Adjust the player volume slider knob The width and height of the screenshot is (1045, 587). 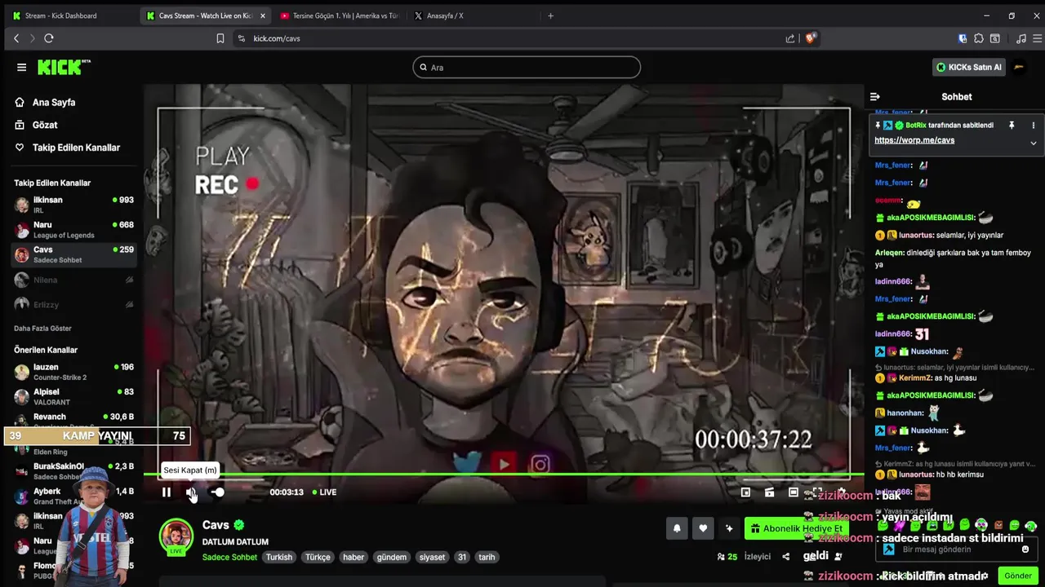(x=219, y=492)
